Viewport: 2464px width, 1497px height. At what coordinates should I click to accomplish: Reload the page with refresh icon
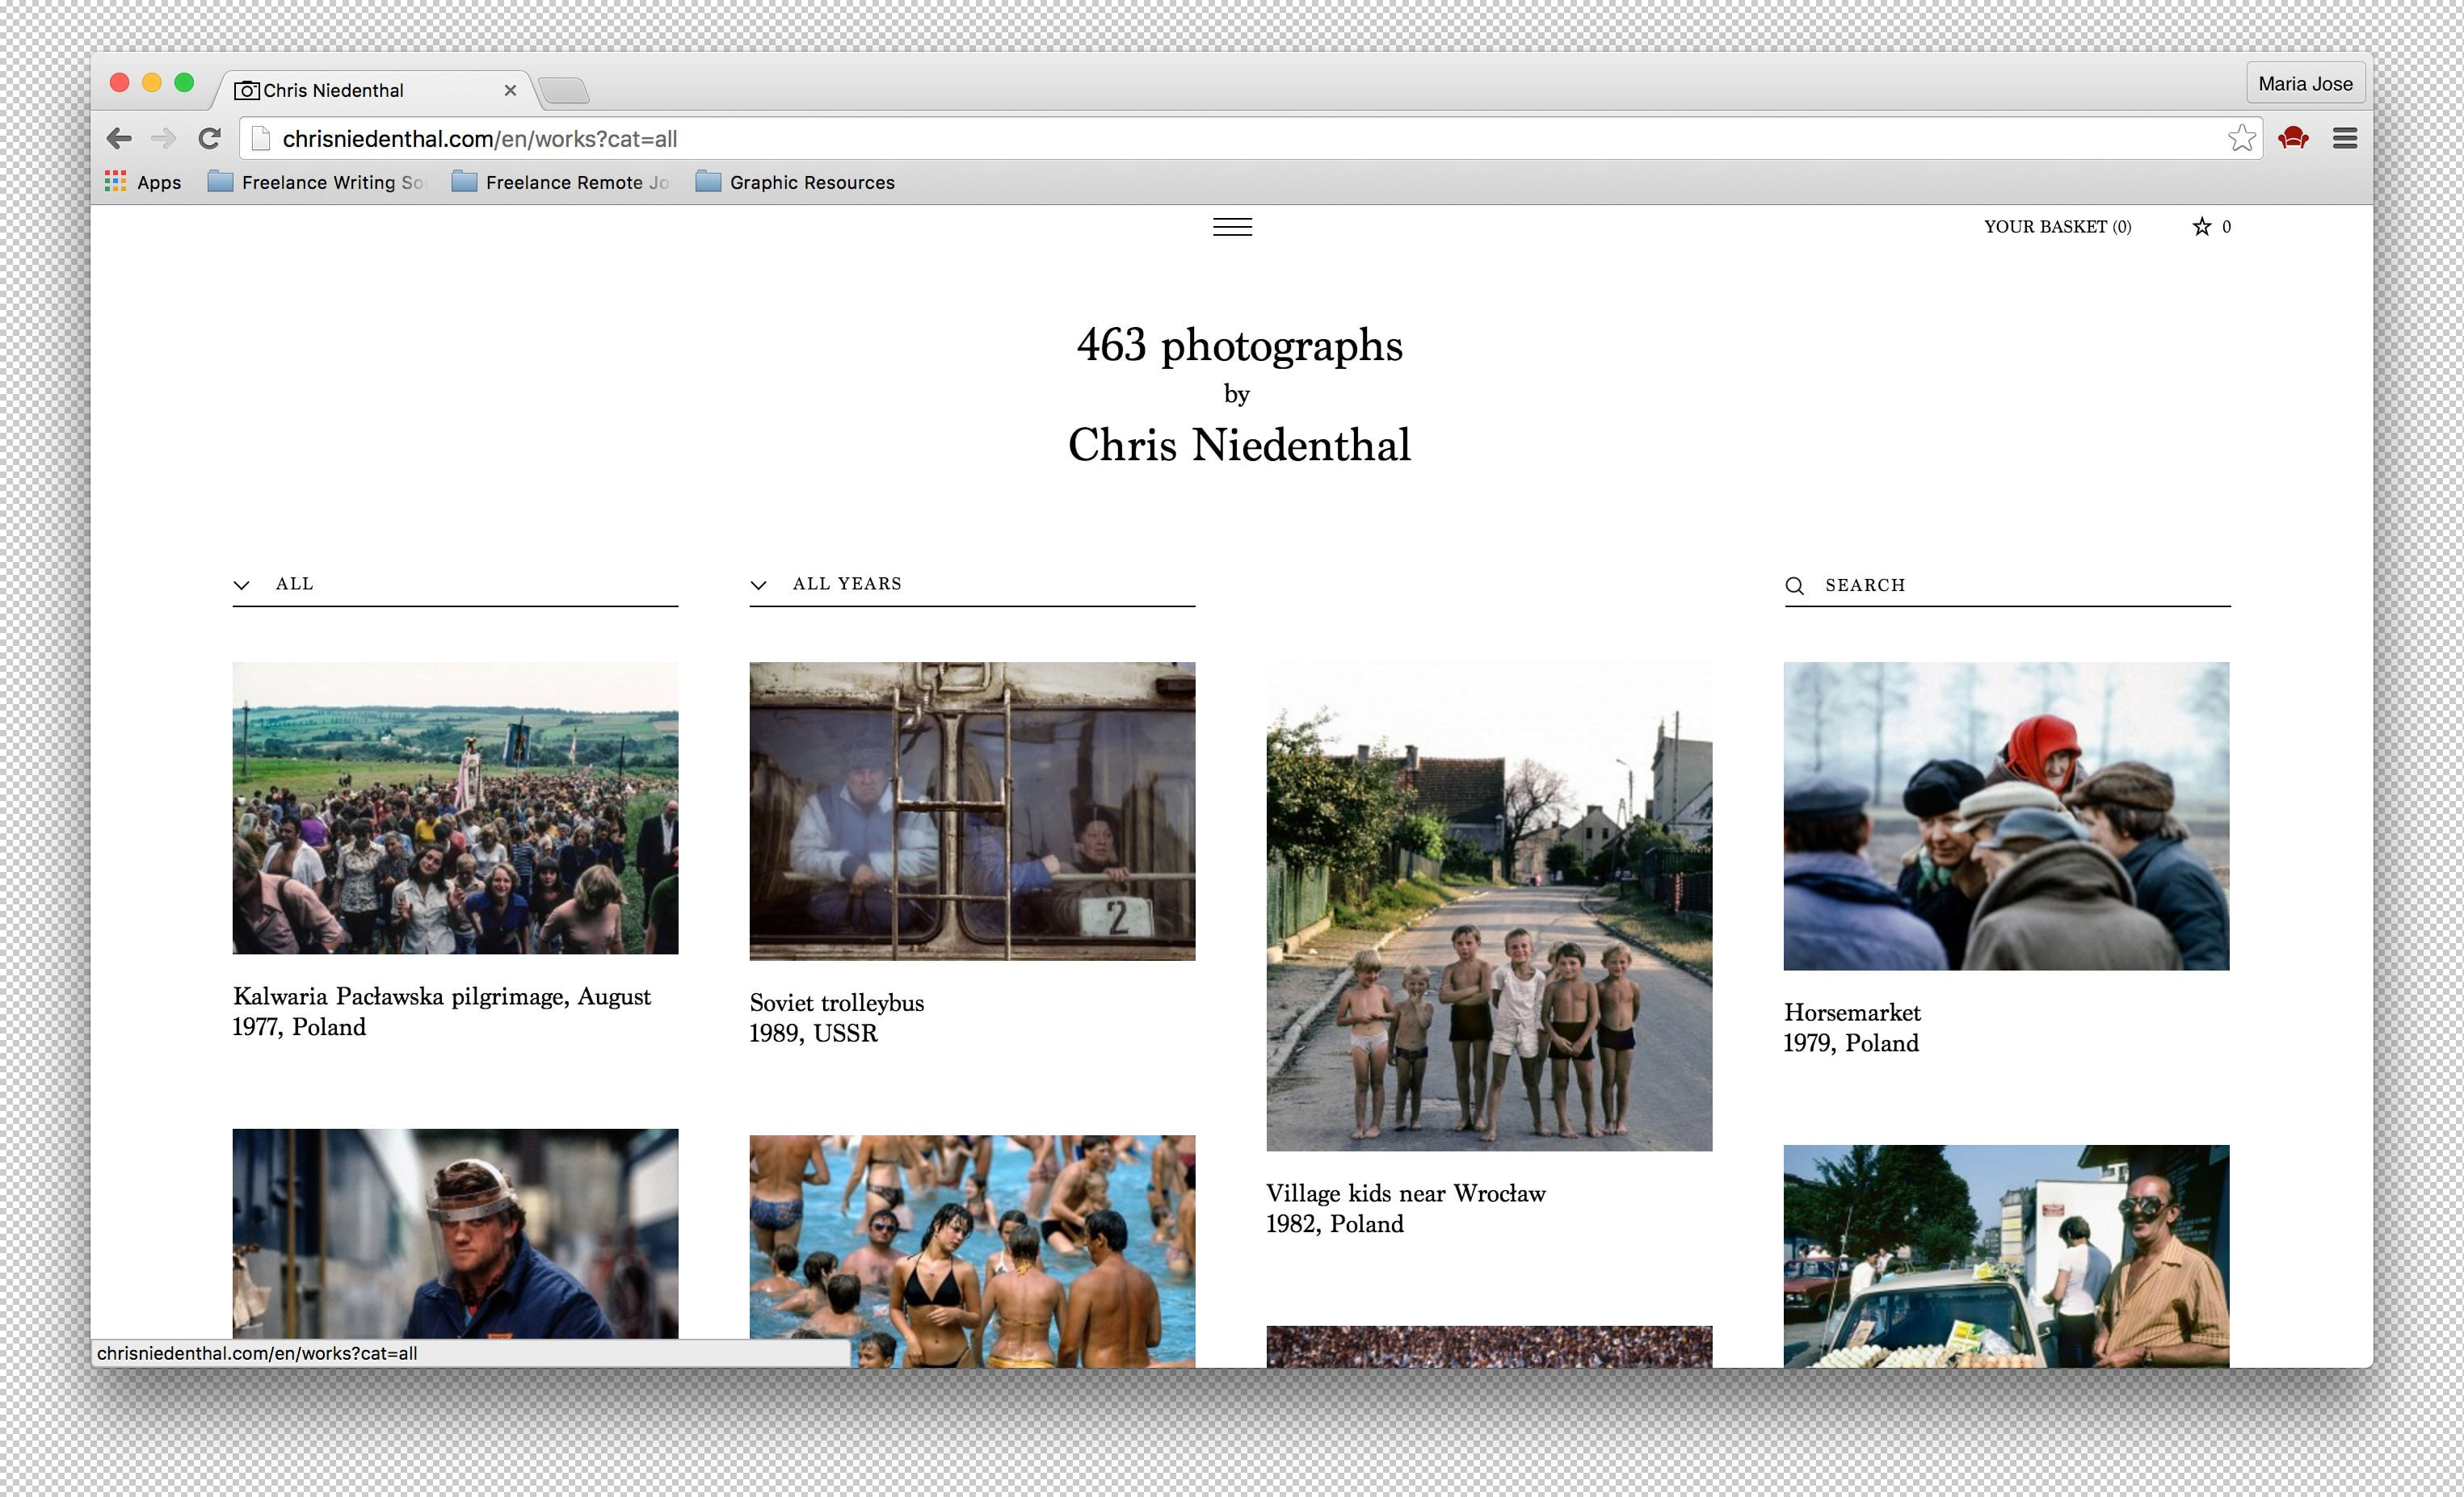[x=209, y=139]
